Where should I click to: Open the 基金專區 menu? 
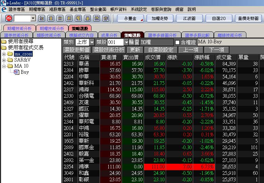[x=78, y=9]
